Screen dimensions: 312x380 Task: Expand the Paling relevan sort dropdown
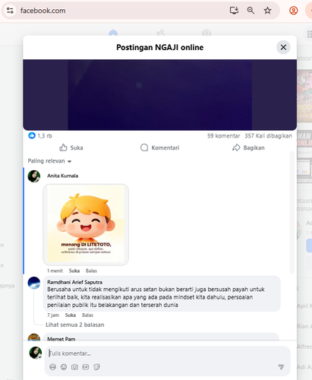click(x=49, y=161)
